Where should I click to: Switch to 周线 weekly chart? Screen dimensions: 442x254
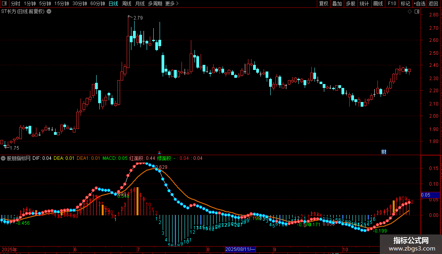click(127, 4)
